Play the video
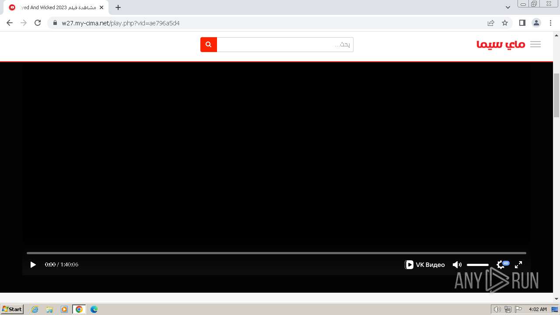The image size is (560, 315). coord(33,265)
